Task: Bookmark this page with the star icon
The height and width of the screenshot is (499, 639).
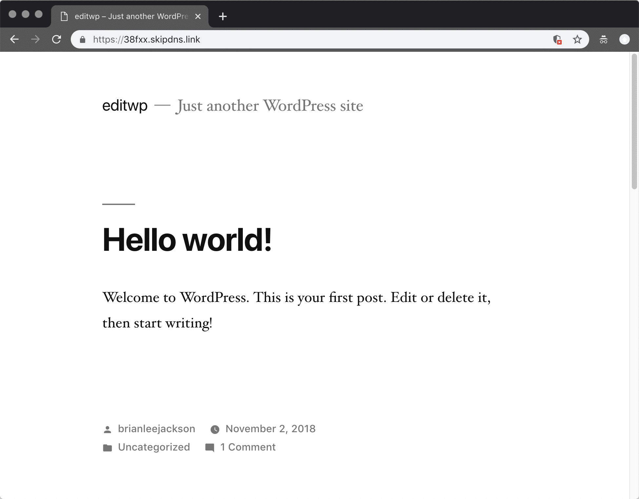Action: click(x=577, y=40)
